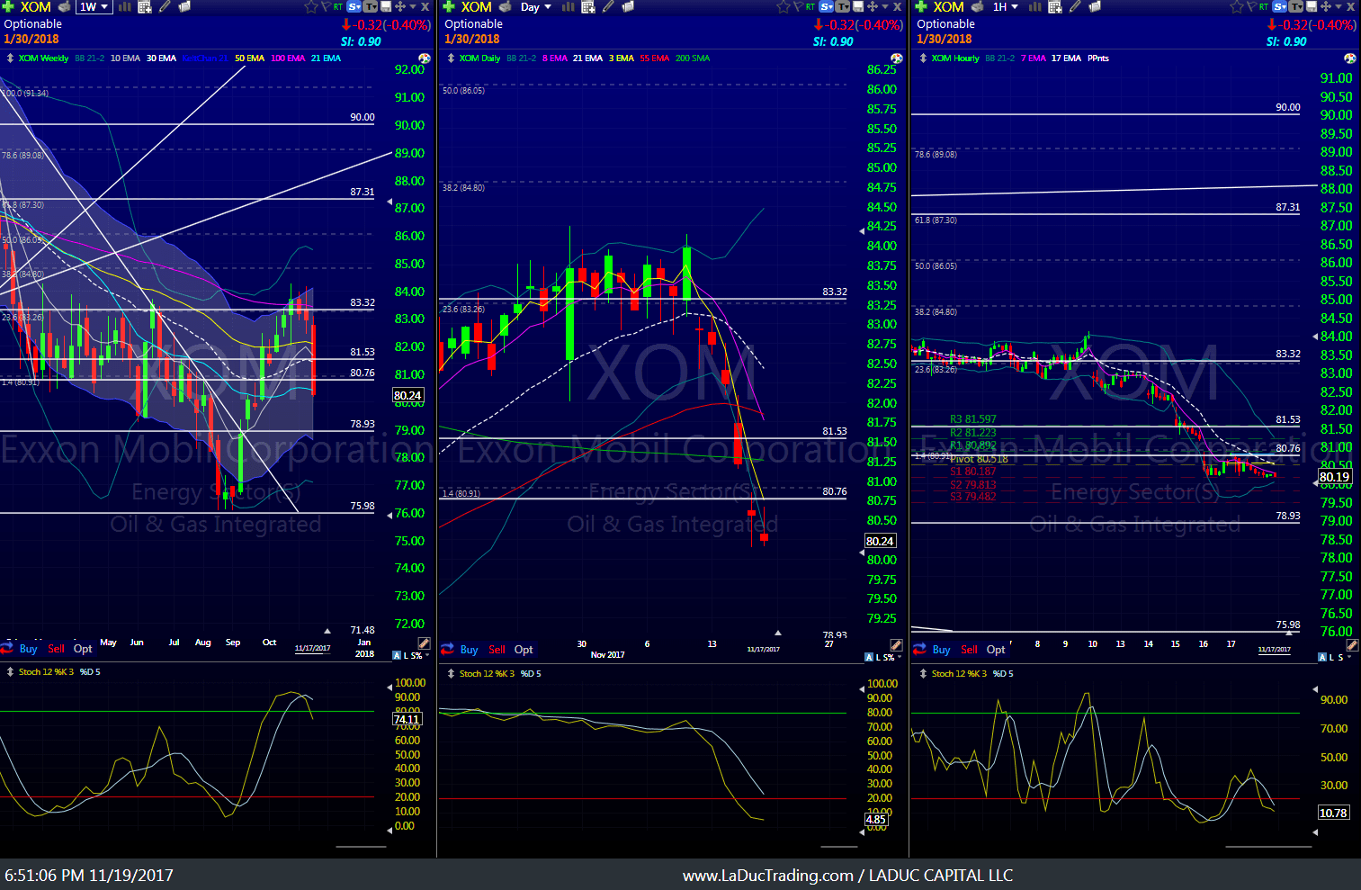Click the save disk icon in daily chart
Screen dimensions: 1361x890
point(858,6)
